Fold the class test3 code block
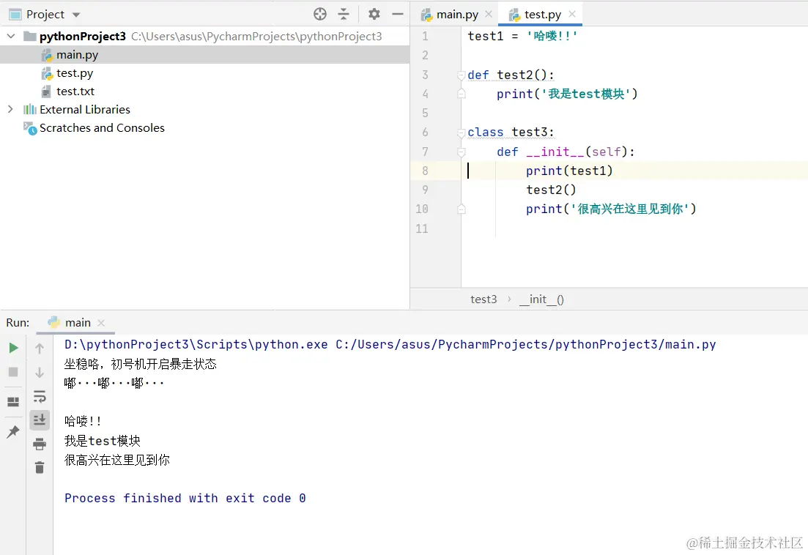Screen dimensions: 808x555 click(462, 133)
